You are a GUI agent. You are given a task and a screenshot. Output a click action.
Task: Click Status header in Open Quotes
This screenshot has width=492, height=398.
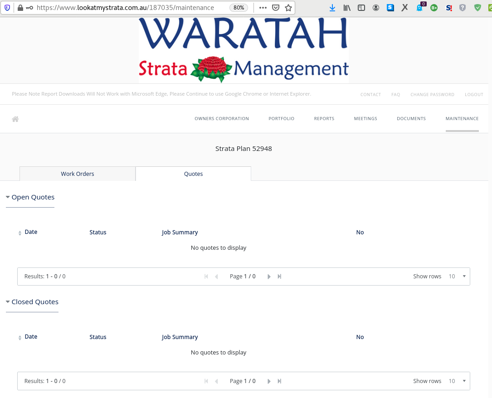[x=98, y=233]
